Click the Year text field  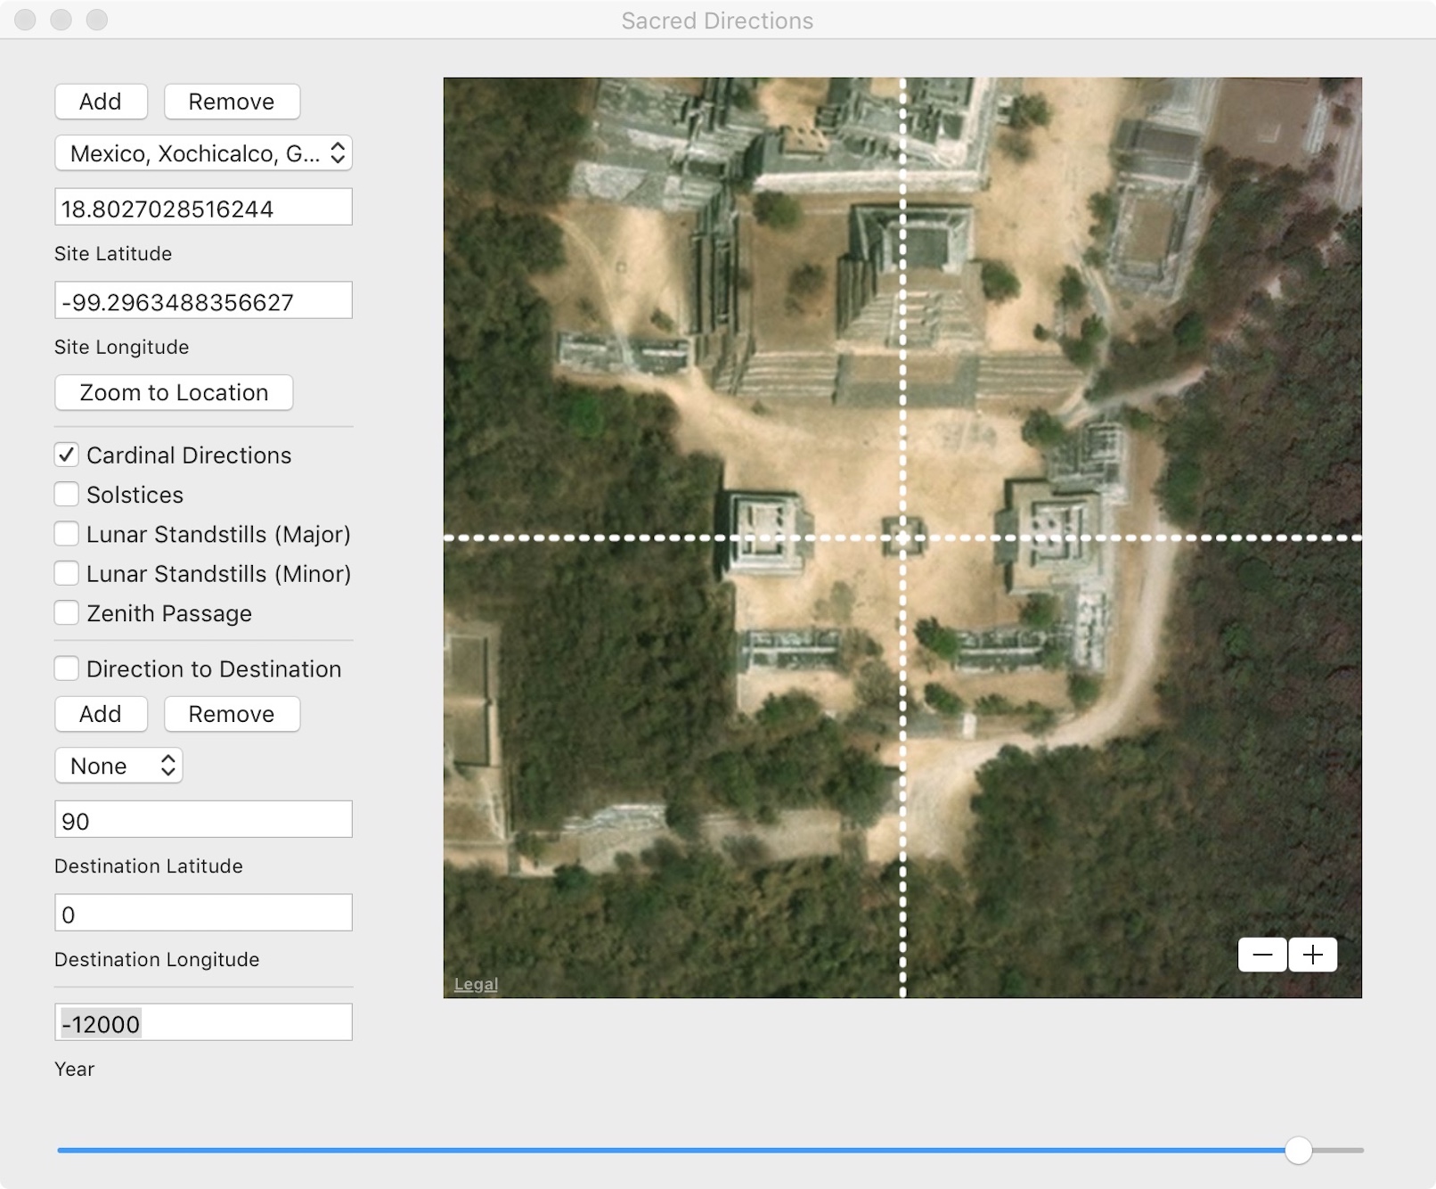point(203,1023)
